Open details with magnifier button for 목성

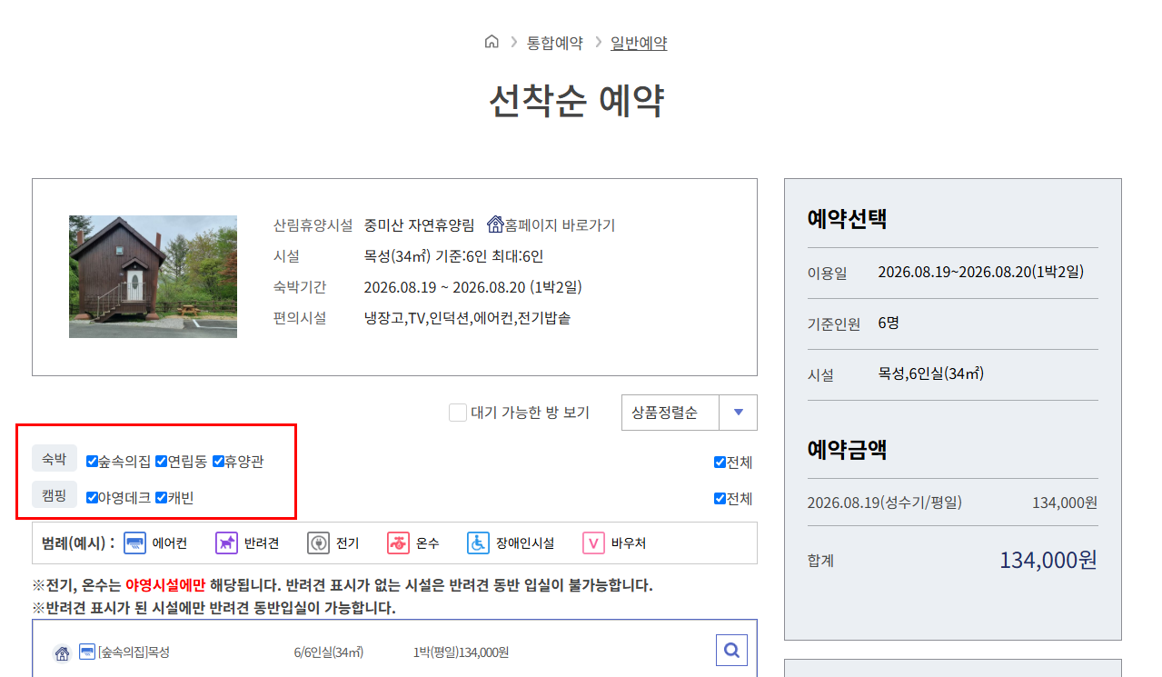(x=732, y=650)
